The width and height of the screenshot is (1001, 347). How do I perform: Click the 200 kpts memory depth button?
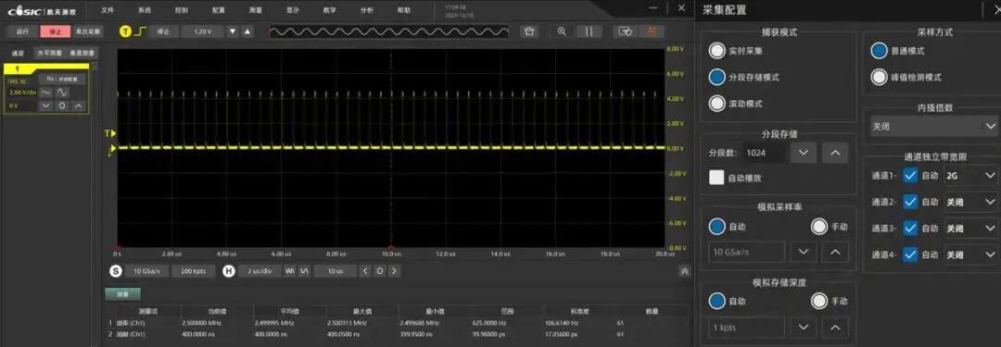(x=194, y=271)
